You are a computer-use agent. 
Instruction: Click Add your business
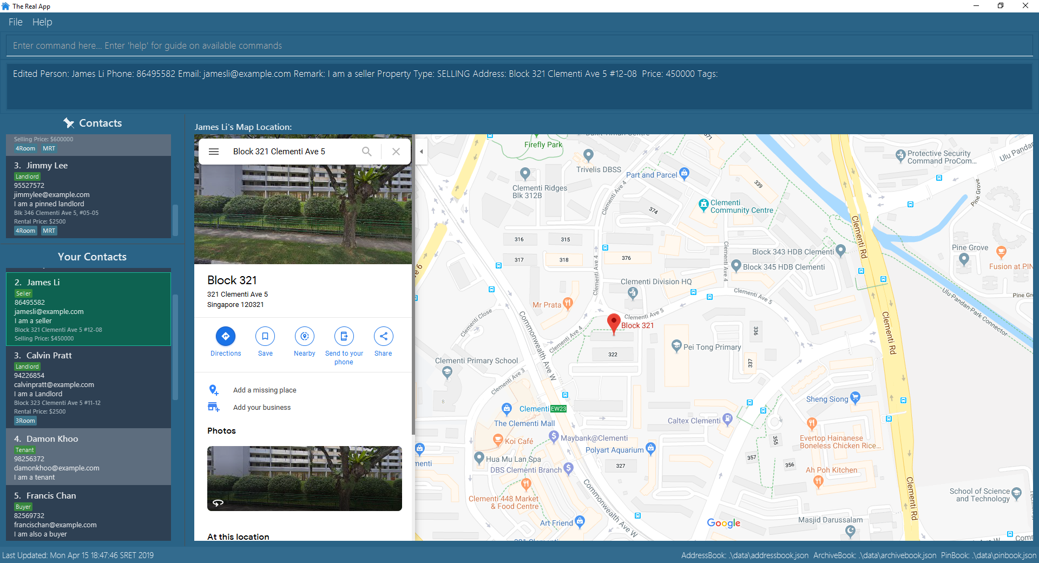(x=262, y=408)
